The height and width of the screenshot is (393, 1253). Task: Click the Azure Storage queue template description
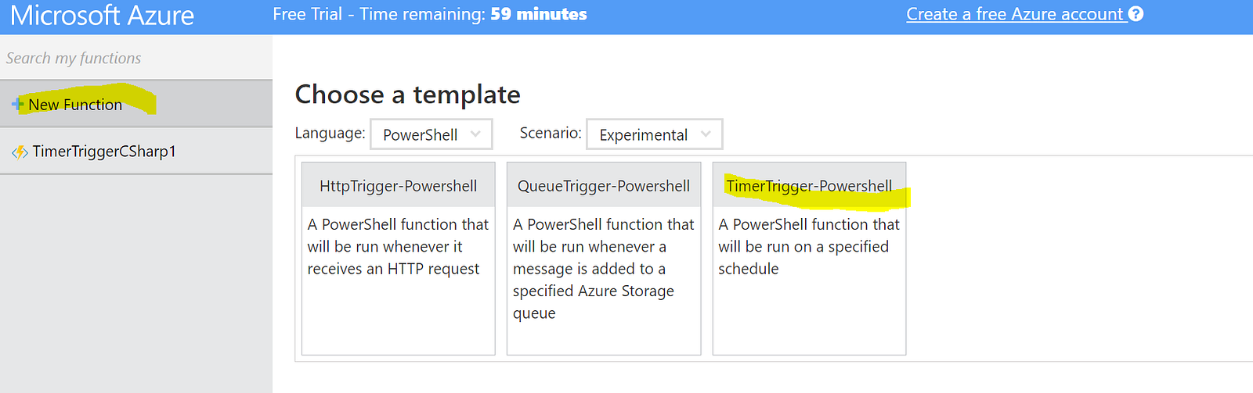[x=603, y=268]
